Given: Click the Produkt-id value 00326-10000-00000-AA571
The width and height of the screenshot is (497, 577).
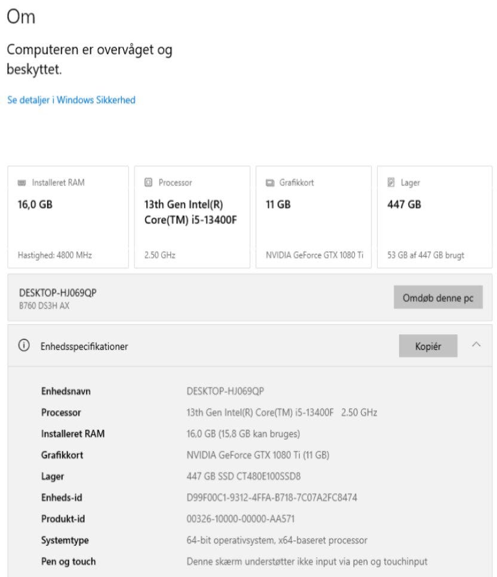Looking at the screenshot, I should [240, 519].
